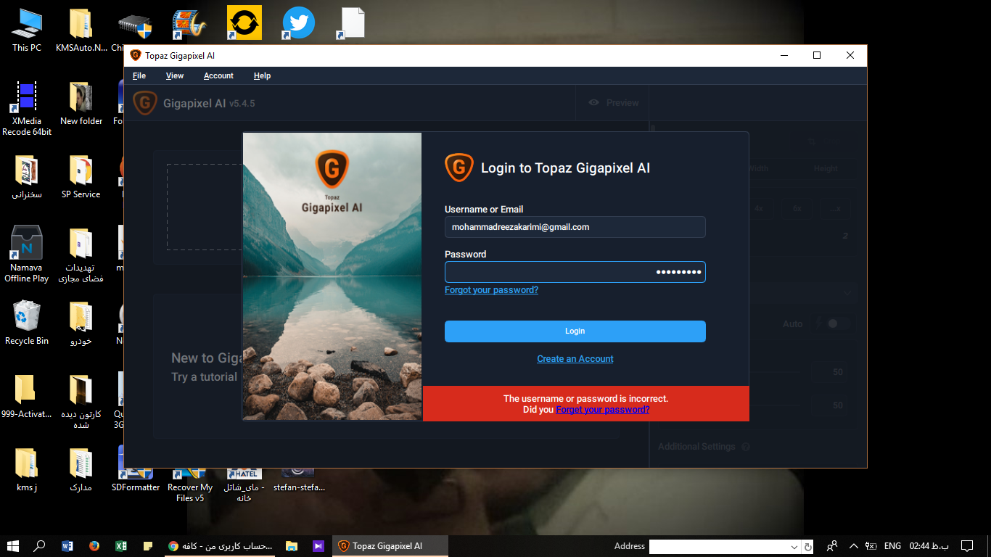
Task: Toggle the Auto settings switch
Action: click(x=835, y=323)
